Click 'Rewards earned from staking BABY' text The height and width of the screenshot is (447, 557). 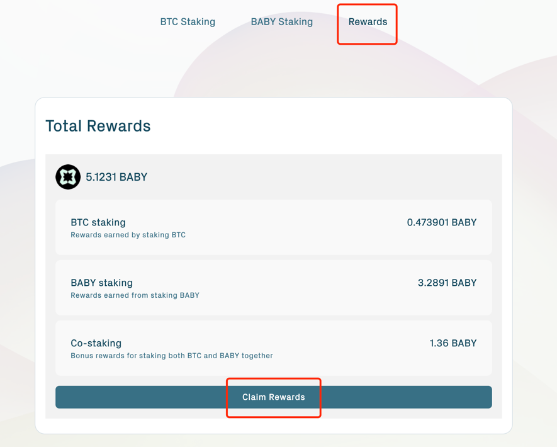(135, 295)
